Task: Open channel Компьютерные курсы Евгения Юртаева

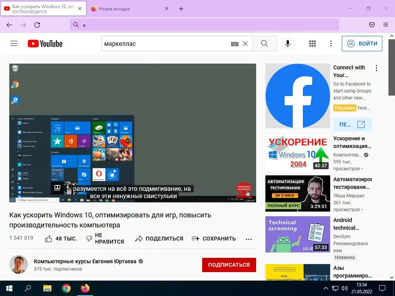Action: tap(85, 261)
